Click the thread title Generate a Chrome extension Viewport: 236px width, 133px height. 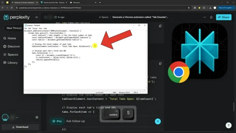click(x=140, y=17)
